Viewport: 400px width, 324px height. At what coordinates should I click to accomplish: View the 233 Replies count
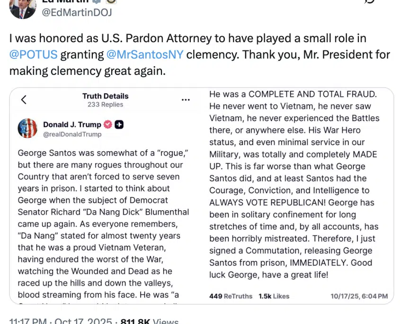point(105,105)
